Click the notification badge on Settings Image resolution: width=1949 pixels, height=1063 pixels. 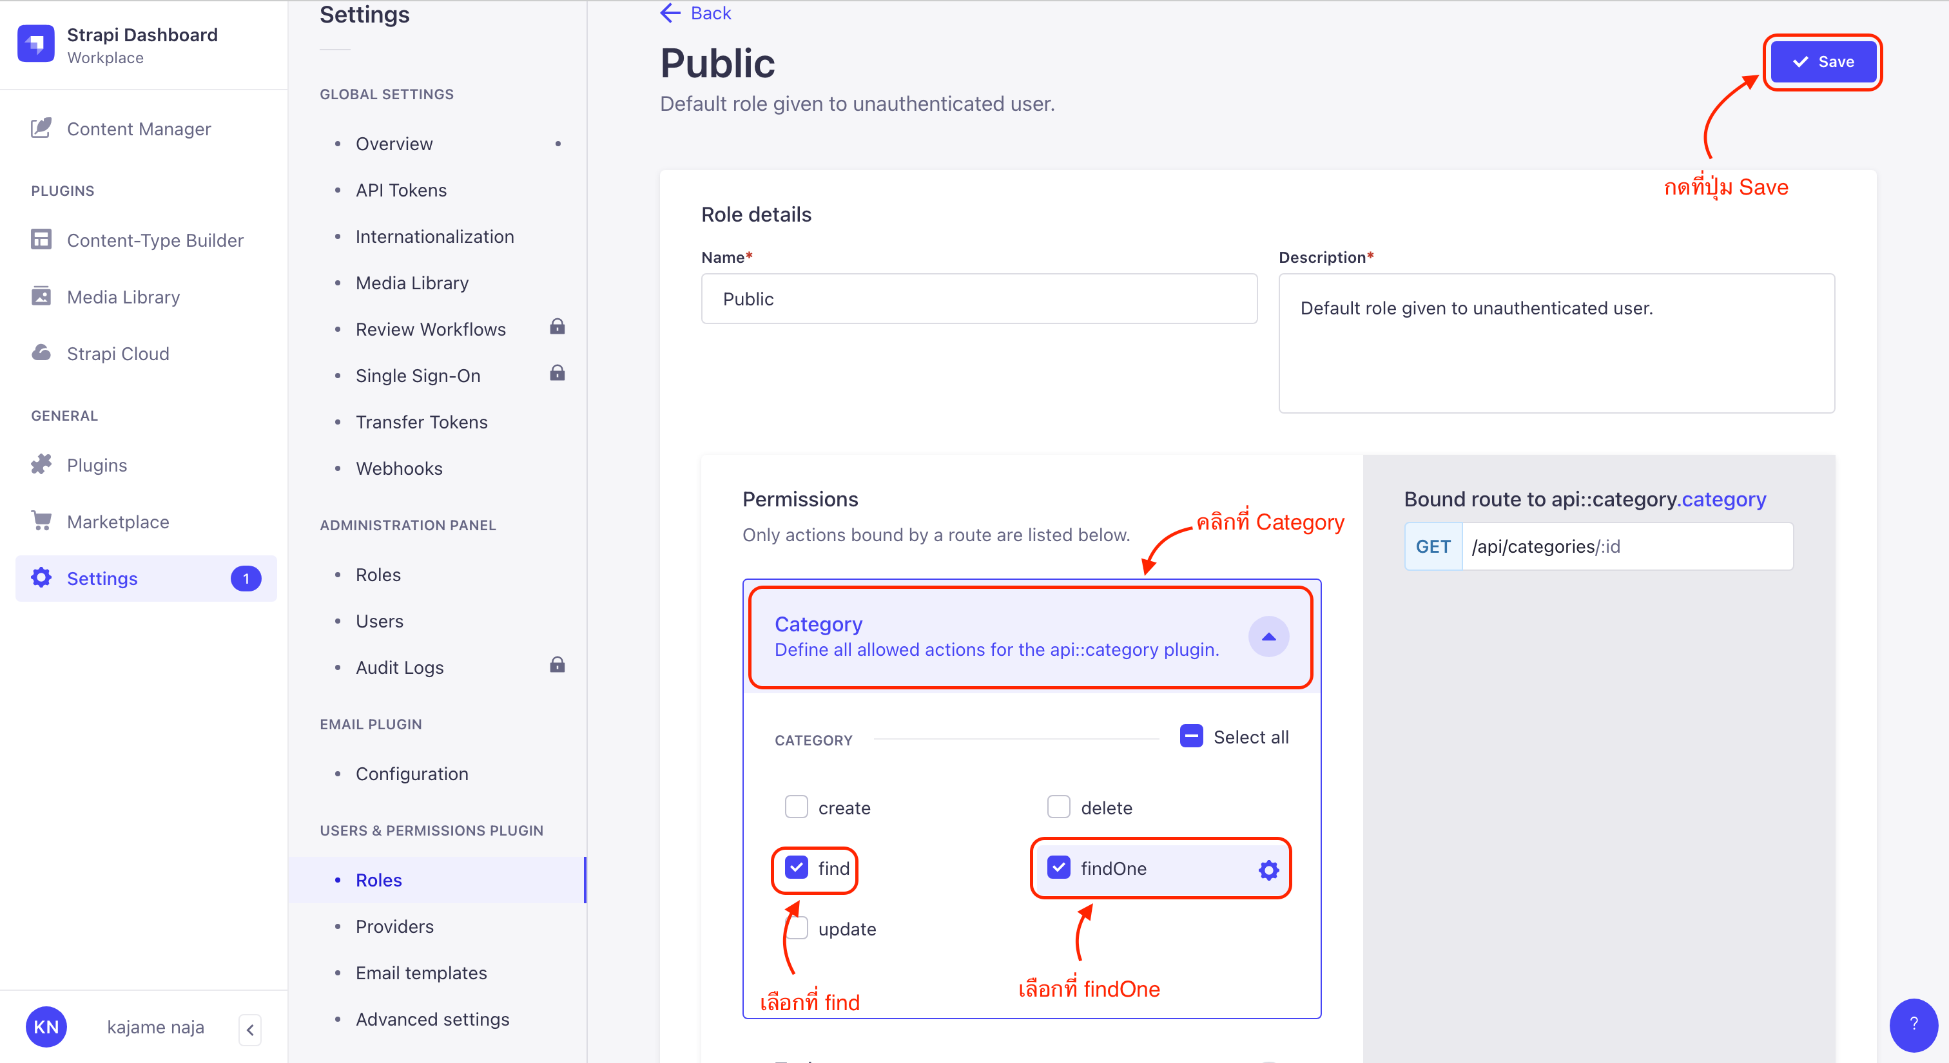point(246,579)
